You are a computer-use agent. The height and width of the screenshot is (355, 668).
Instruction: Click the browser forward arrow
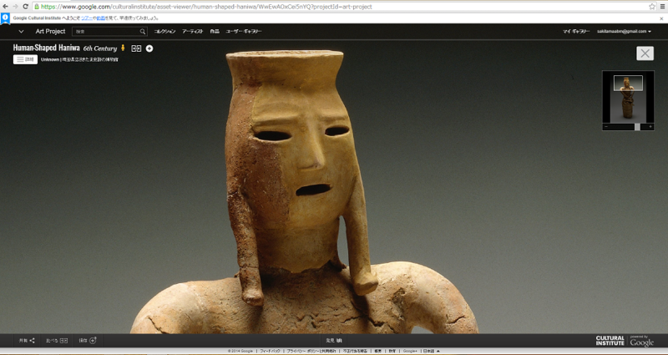tap(15, 7)
